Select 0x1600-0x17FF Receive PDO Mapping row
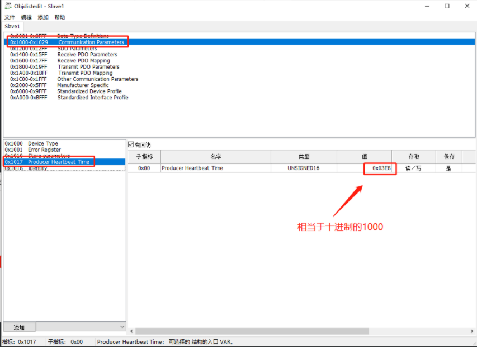Screen dimensions: 477x347 pyautogui.click(x=239, y=60)
